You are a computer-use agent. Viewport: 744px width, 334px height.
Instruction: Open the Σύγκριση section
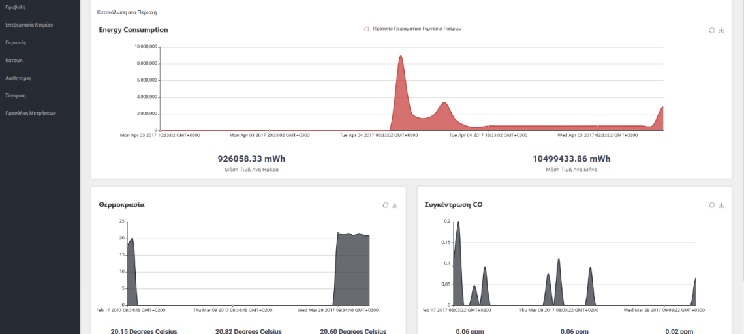[x=16, y=95]
